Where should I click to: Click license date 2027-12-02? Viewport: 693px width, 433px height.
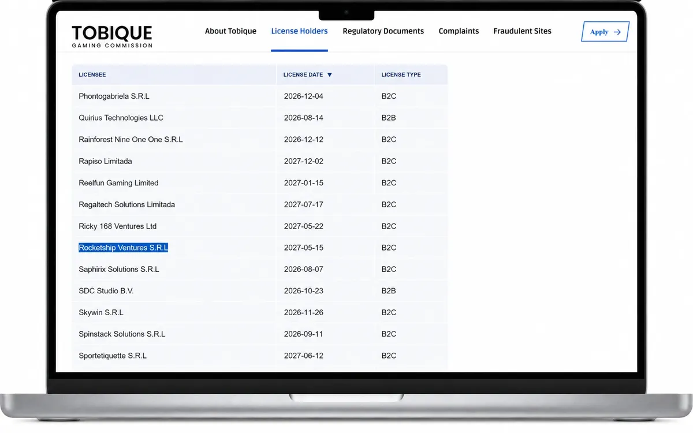pos(304,161)
